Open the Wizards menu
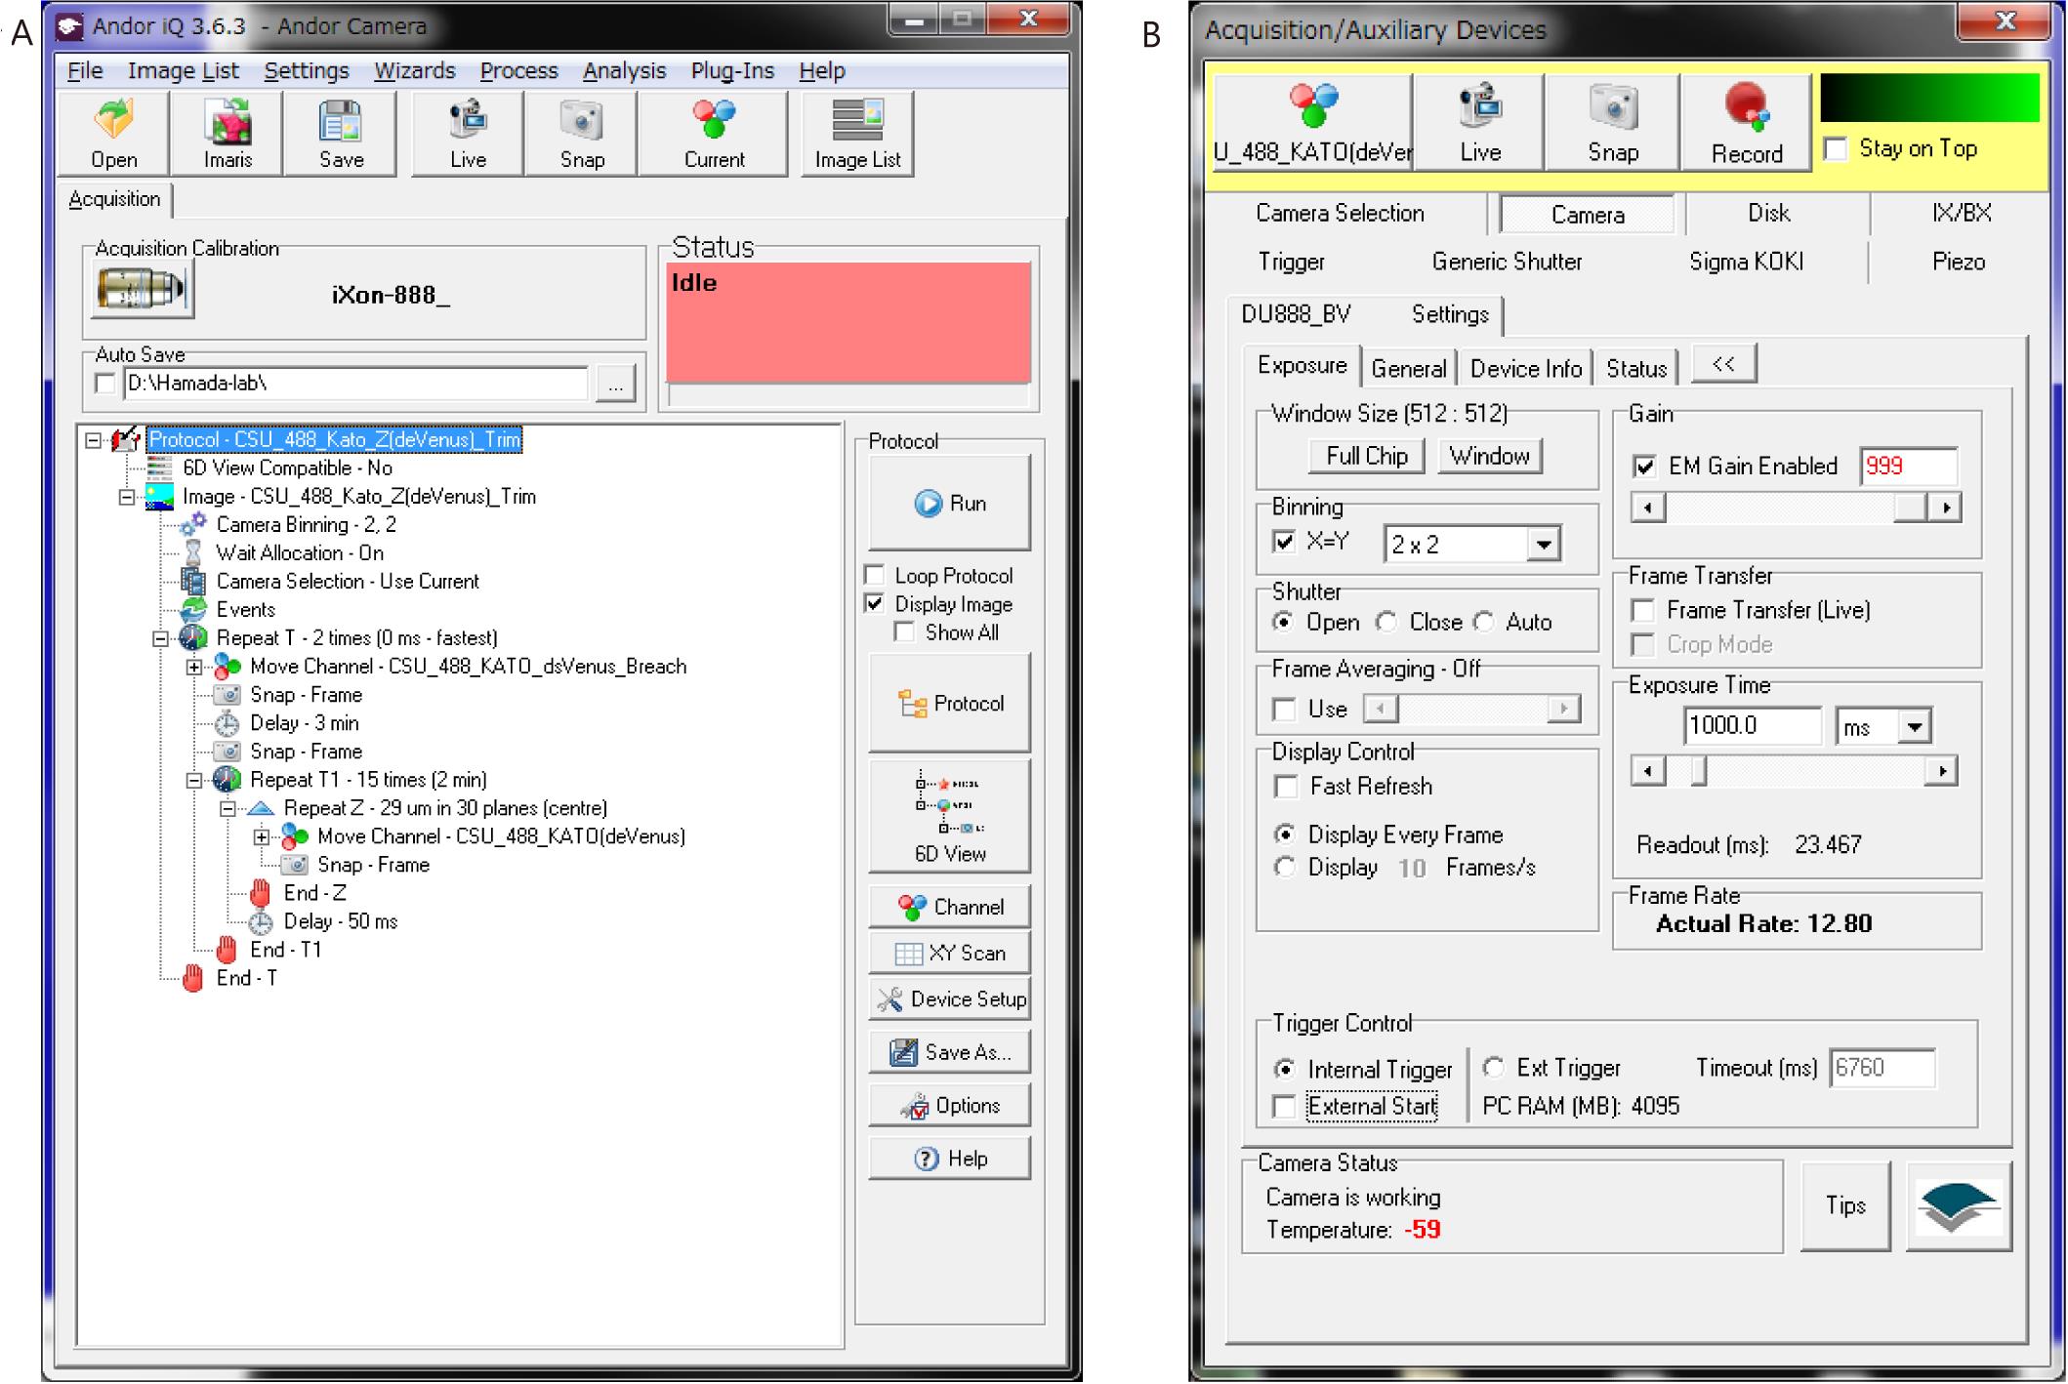The height and width of the screenshot is (1384, 2068). pyautogui.click(x=414, y=71)
